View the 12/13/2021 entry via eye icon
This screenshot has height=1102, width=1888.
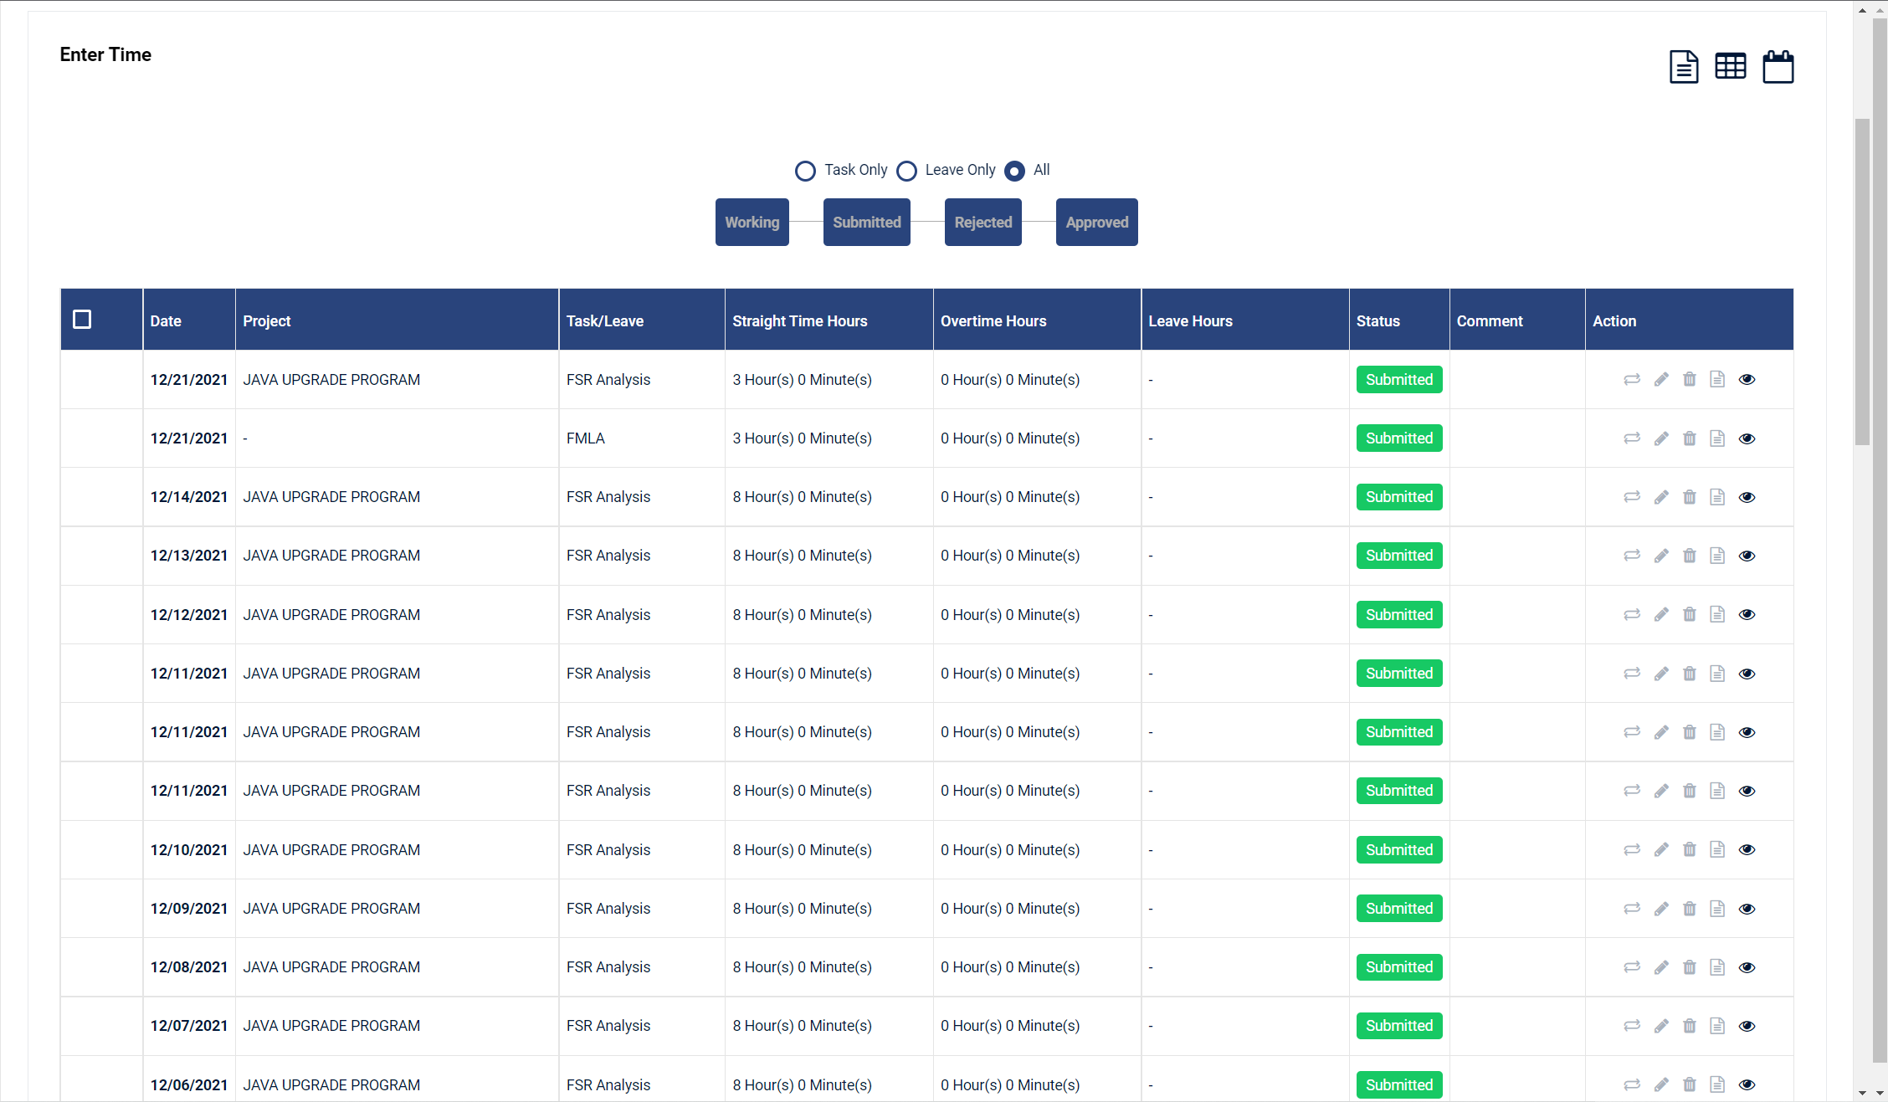[x=1747, y=556]
